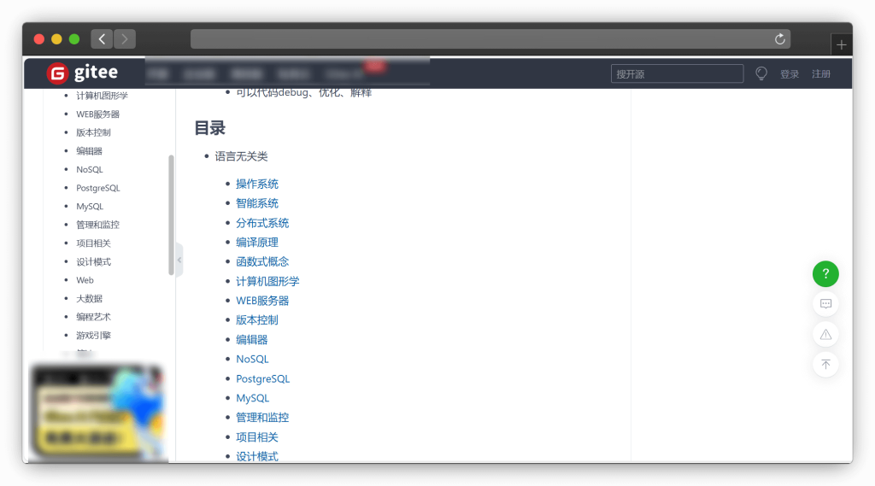This screenshot has width=875, height=486.
Task: Open a new tab with plus icon
Action: click(x=841, y=44)
